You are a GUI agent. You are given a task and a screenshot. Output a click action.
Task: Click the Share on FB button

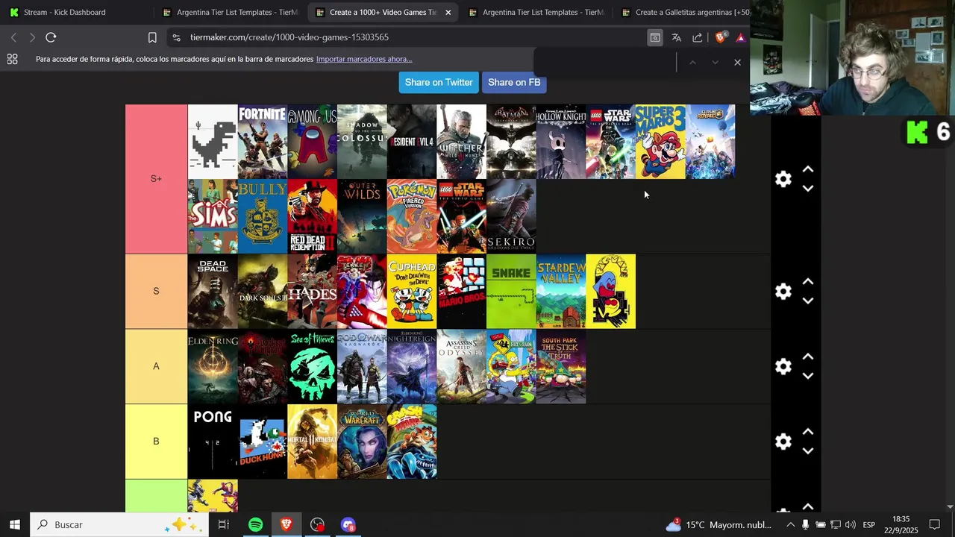[514, 82]
